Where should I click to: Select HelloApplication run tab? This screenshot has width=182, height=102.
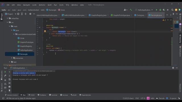point(18,68)
